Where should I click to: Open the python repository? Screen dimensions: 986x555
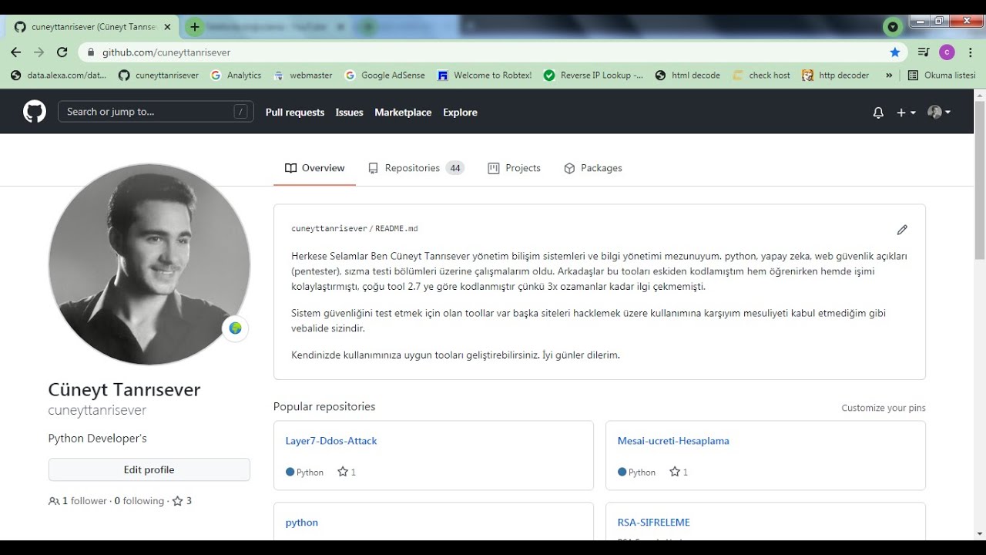click(x=302, y=523)
